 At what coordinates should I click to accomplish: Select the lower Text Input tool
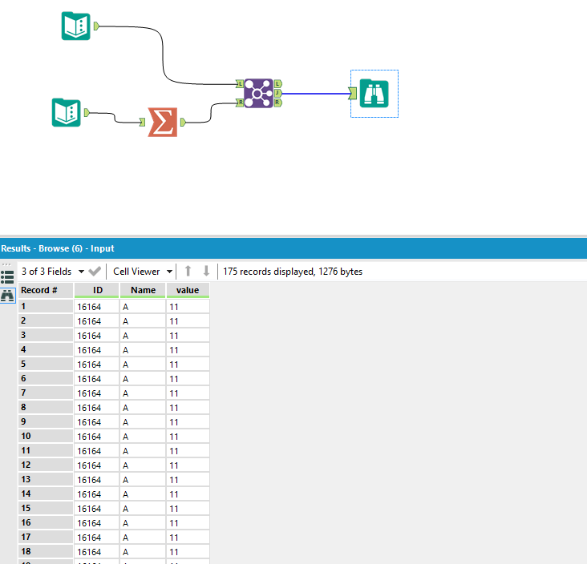(67, 113)
